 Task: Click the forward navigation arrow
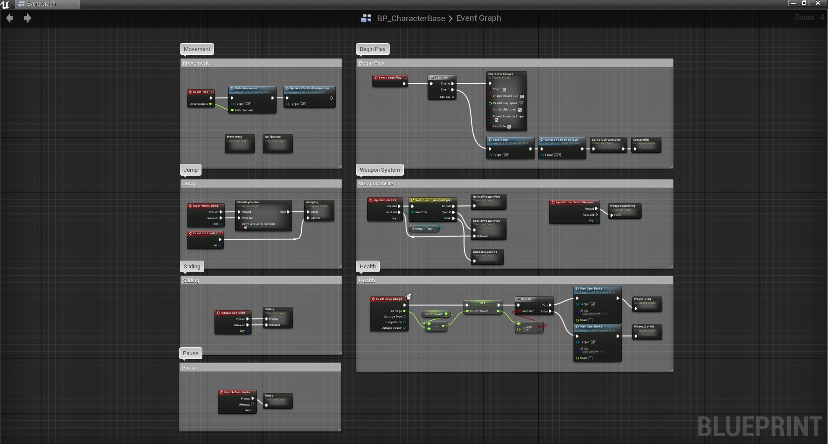(28, 18)
